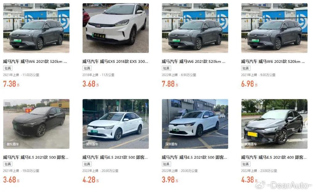
Task: Click the 验真 badge on the E.5 400 listing
Action: [246, 164]
